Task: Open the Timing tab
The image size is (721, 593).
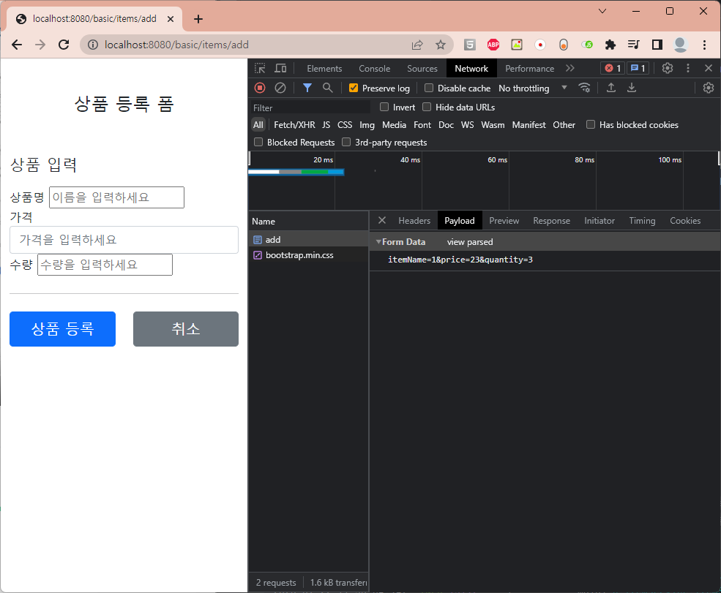Action: pyautogui.click(x=642, y=221)
